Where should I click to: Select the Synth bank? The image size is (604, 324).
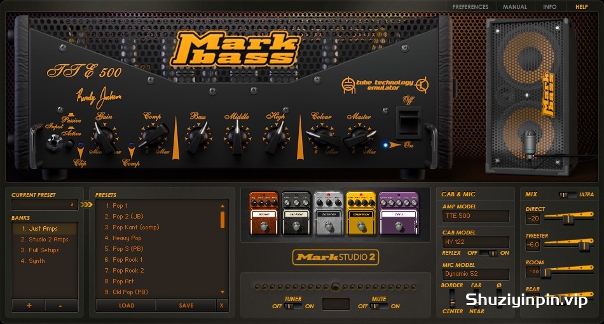coord(45,261)
